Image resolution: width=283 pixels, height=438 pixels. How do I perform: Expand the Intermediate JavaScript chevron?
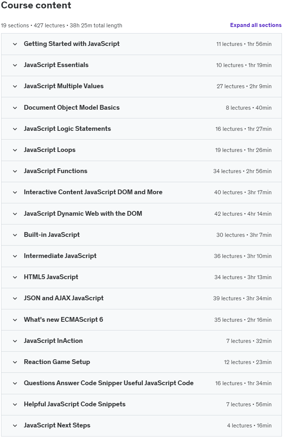pos(15,256)
